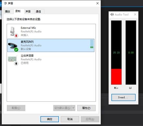Open the 声音 tab
Screen dimensions: 143x126
(x=28, y=11)
